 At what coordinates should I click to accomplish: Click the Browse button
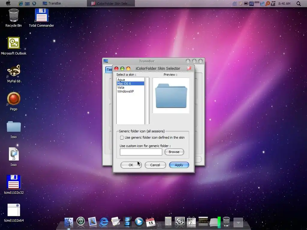174,152
